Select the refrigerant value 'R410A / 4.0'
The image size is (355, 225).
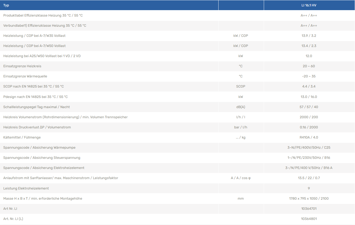309,137
